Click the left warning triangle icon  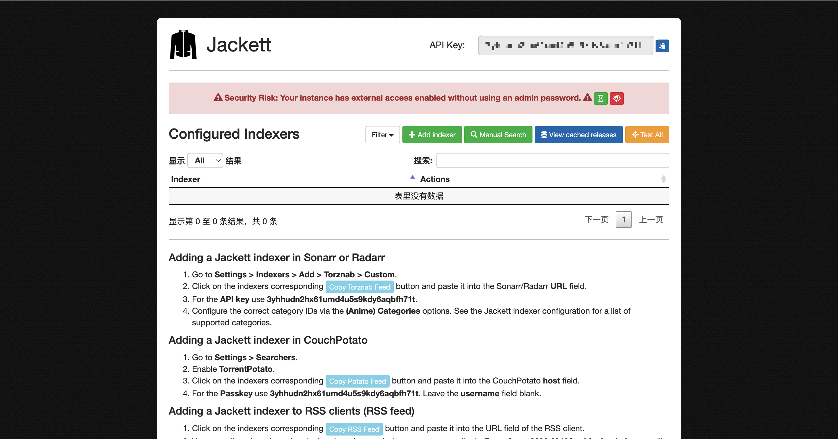(x=218, y=97)
